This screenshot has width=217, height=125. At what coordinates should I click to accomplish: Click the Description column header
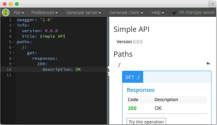tap(166, 100)
